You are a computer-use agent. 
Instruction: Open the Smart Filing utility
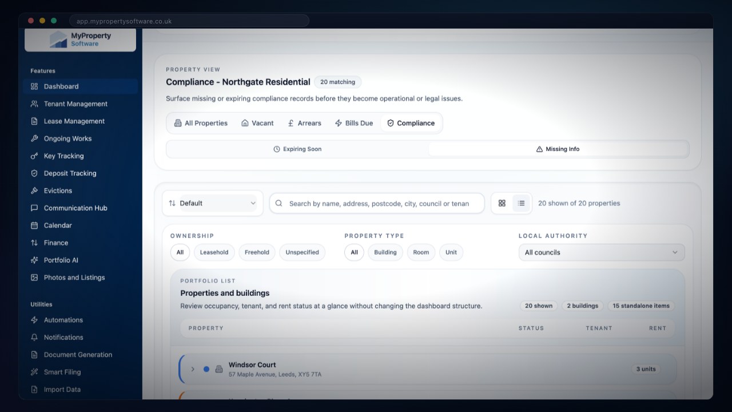(80, 372)
